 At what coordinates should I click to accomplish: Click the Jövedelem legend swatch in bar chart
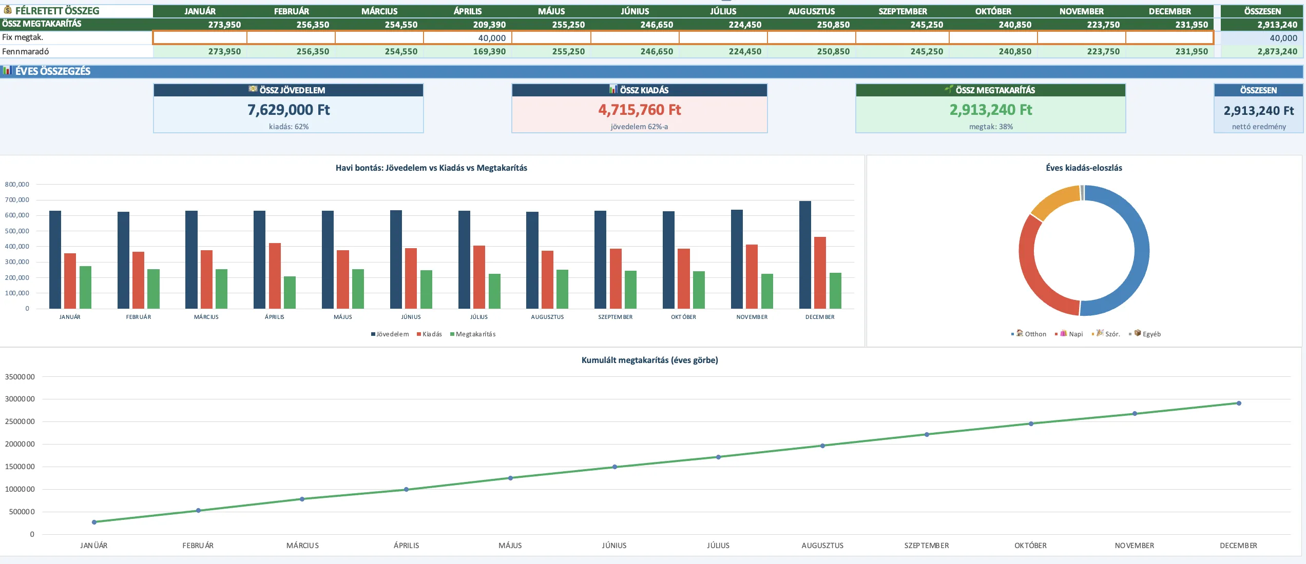pos(374,334)
